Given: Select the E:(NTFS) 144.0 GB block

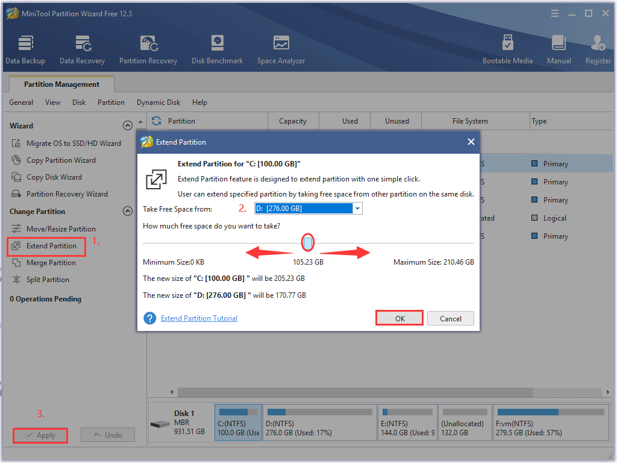Looking at the screenshot, I should (408, 423).
